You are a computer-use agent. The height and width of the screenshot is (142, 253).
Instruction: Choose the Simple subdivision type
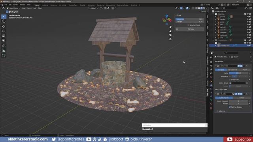pyautogui.click(x=242, y=98)
